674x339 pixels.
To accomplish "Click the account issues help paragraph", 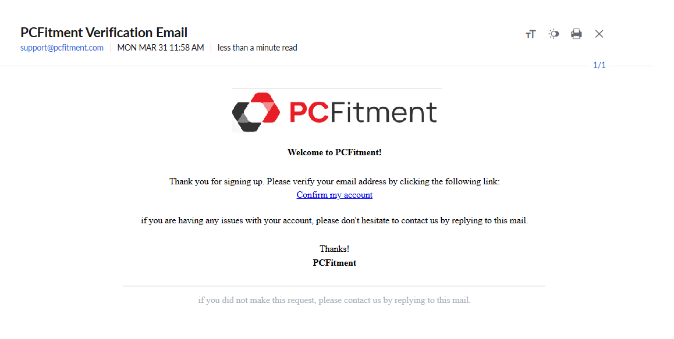I will pyautogui.click(x=334, y=220).
